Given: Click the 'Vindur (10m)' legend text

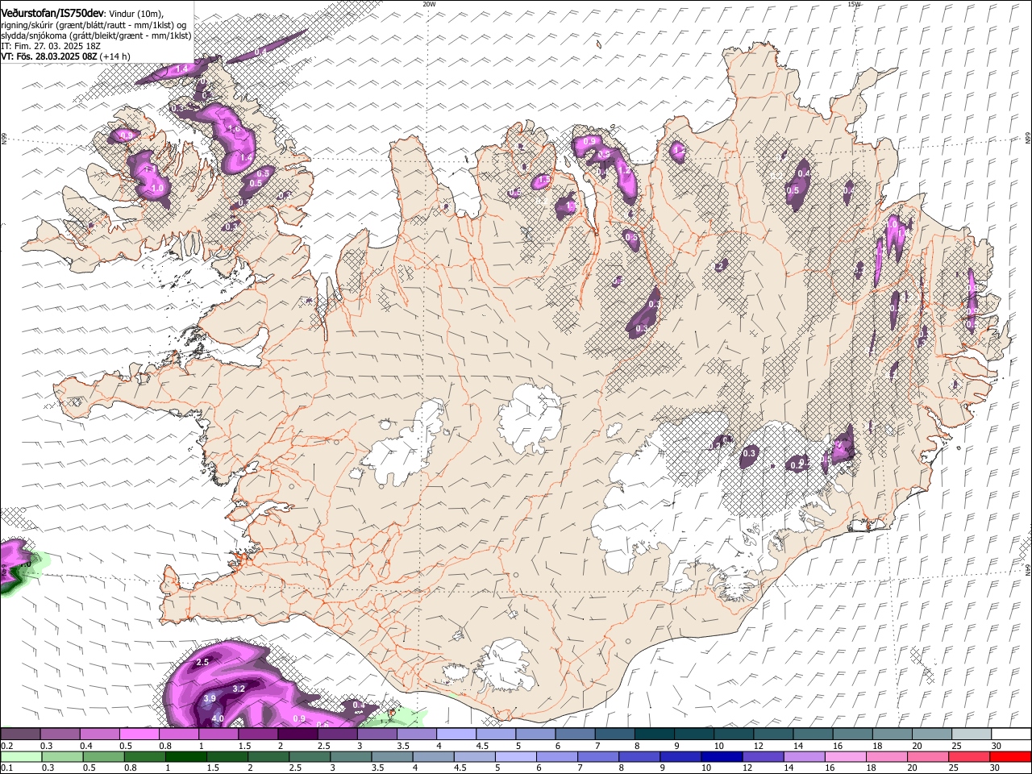Looking at the screenshot, I should pos(136,14).
